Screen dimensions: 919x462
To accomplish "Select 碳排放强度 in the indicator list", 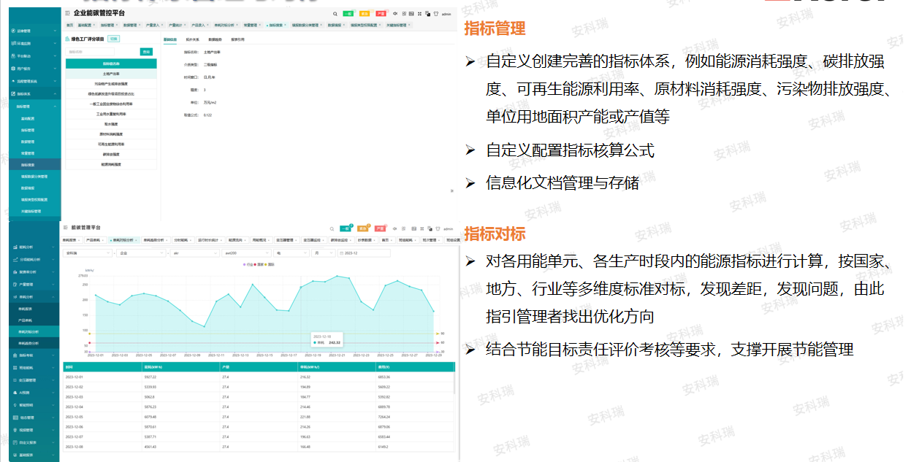I will (x=110, y=155).
